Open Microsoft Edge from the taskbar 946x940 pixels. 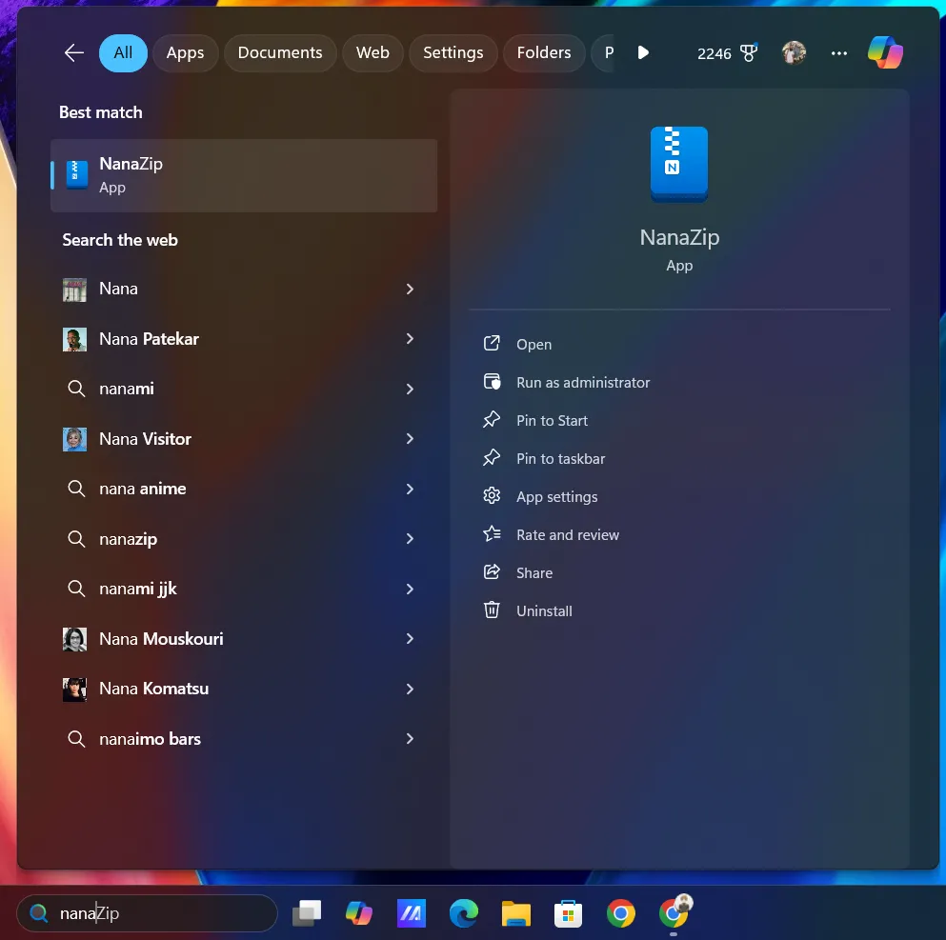point(463,913)
